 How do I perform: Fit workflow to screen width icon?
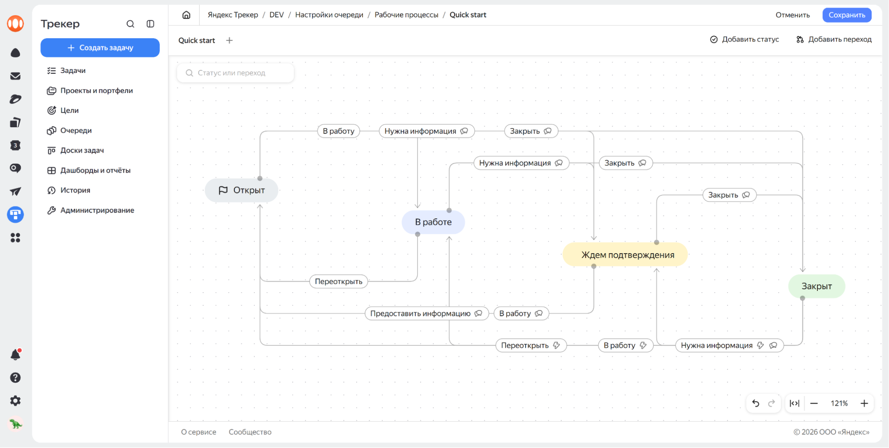point(794,403)
